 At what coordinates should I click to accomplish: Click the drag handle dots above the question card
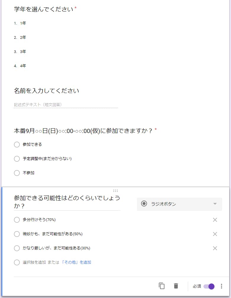tap(115, 190)
